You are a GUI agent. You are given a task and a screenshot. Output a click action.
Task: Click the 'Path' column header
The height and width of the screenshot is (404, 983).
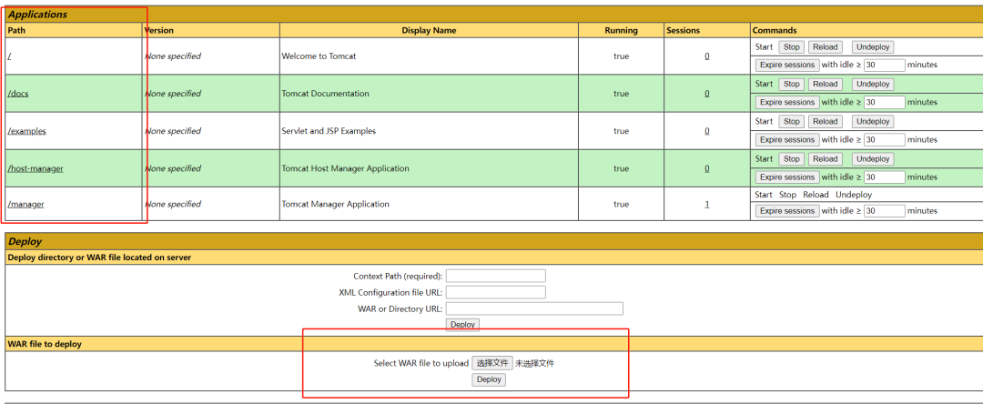click(x=17, y=30)
